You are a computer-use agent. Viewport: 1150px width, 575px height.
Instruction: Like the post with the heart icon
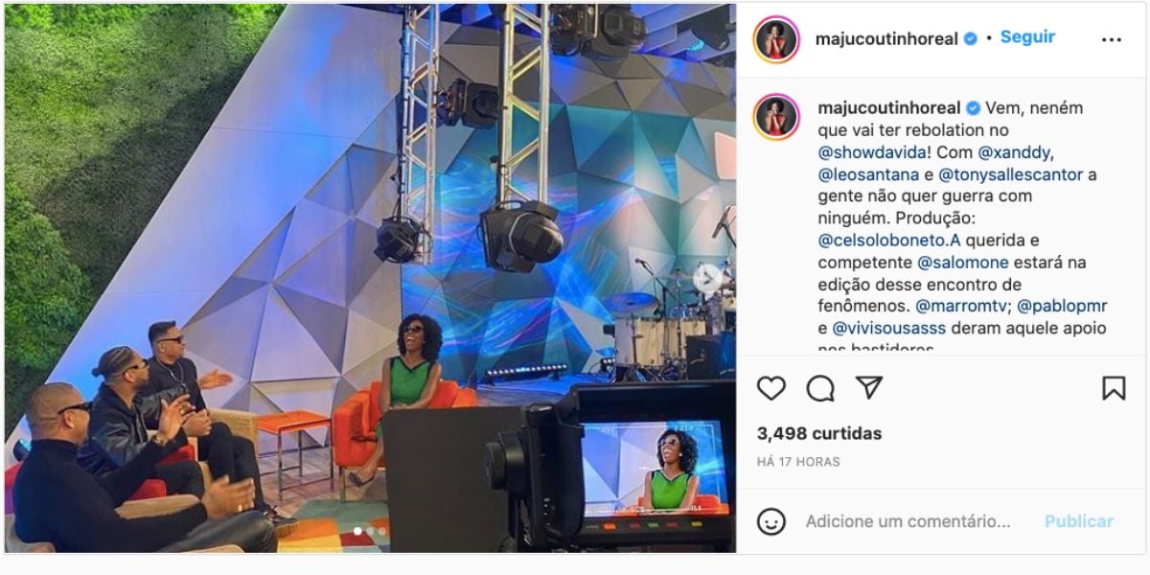[x=771, y=388]
